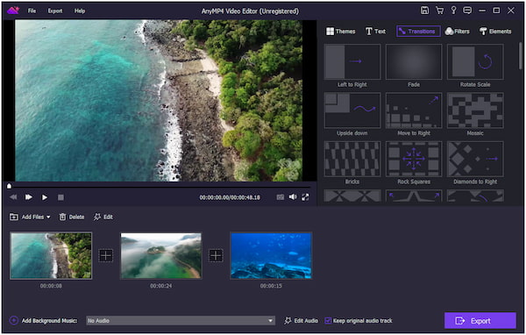Image resolution: width=526 pixels, height=335 pixels.
Task: Click Edit Audio button
Action: pyautogui.click(x=302, y=321)
